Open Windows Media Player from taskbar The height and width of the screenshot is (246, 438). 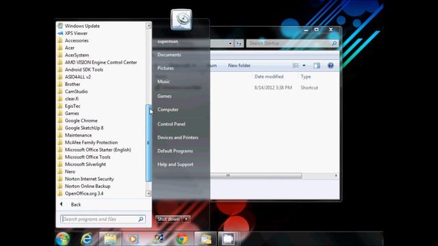[133, 238]
